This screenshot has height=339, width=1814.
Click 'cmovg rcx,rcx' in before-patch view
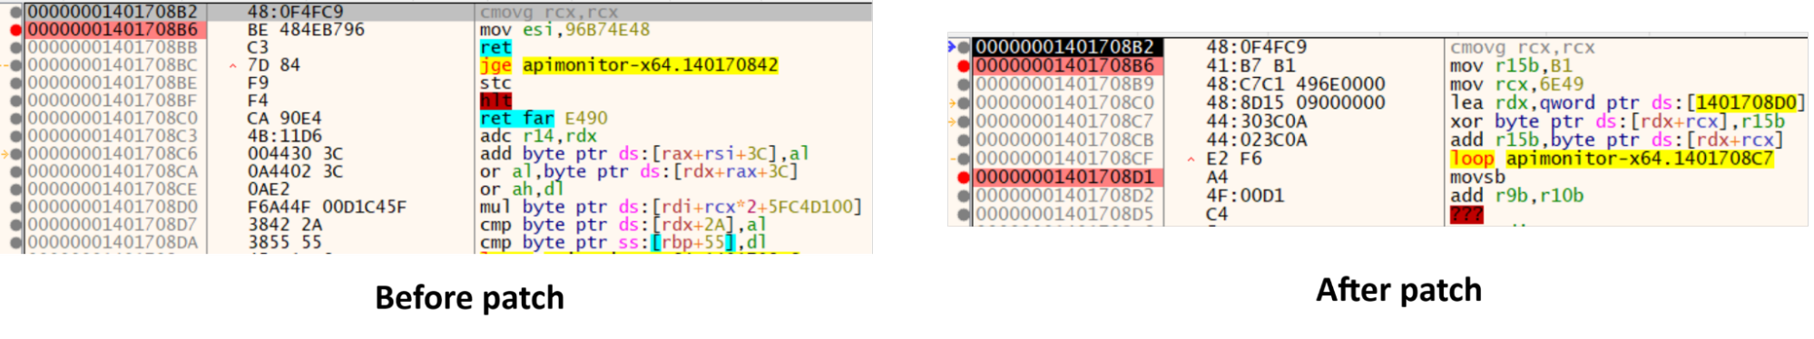pos(548,12)
